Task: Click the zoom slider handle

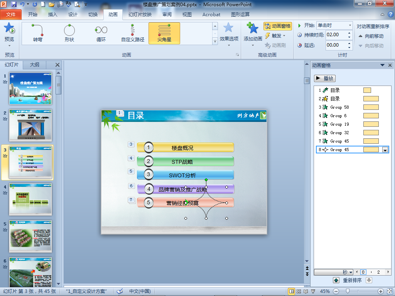Action: click(x=348, y=291)
